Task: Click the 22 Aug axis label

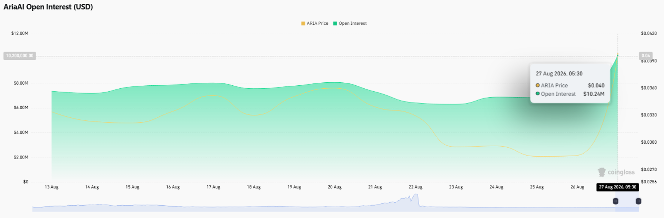Action: [x=415, y=187]
